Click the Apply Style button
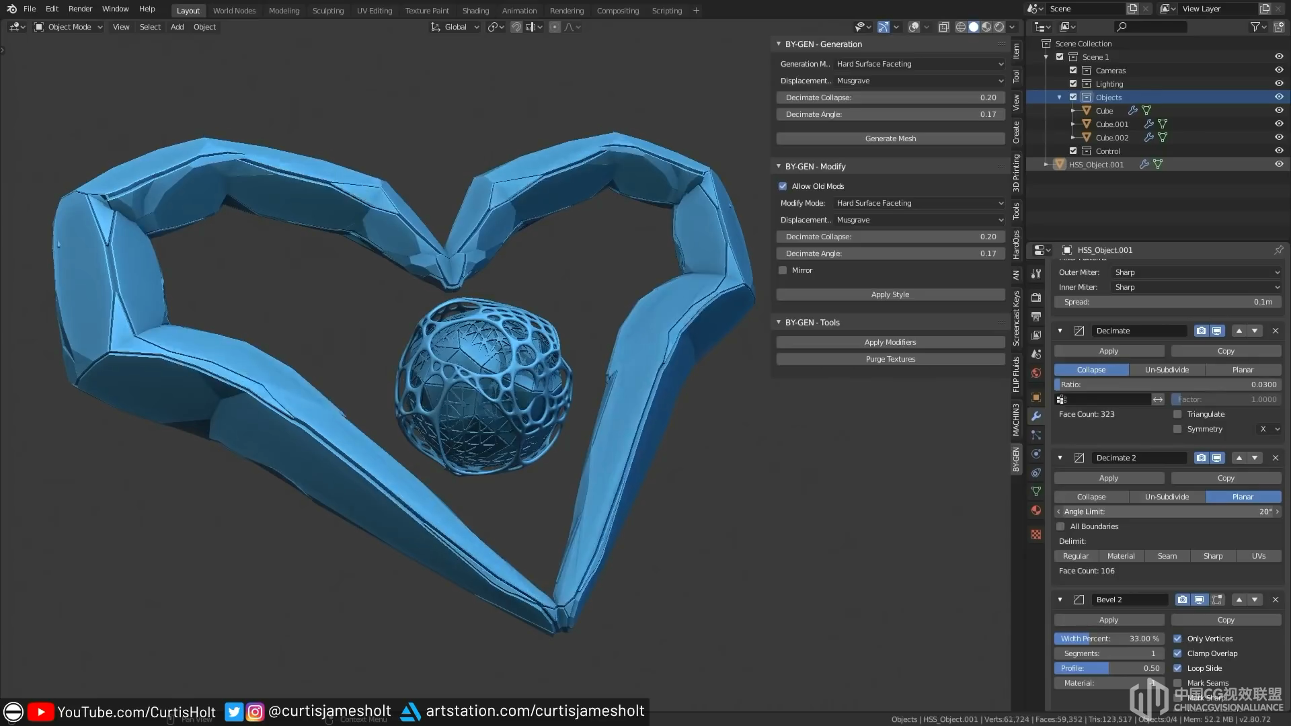Screen dimensions: 1291x726 pos(890,294)
